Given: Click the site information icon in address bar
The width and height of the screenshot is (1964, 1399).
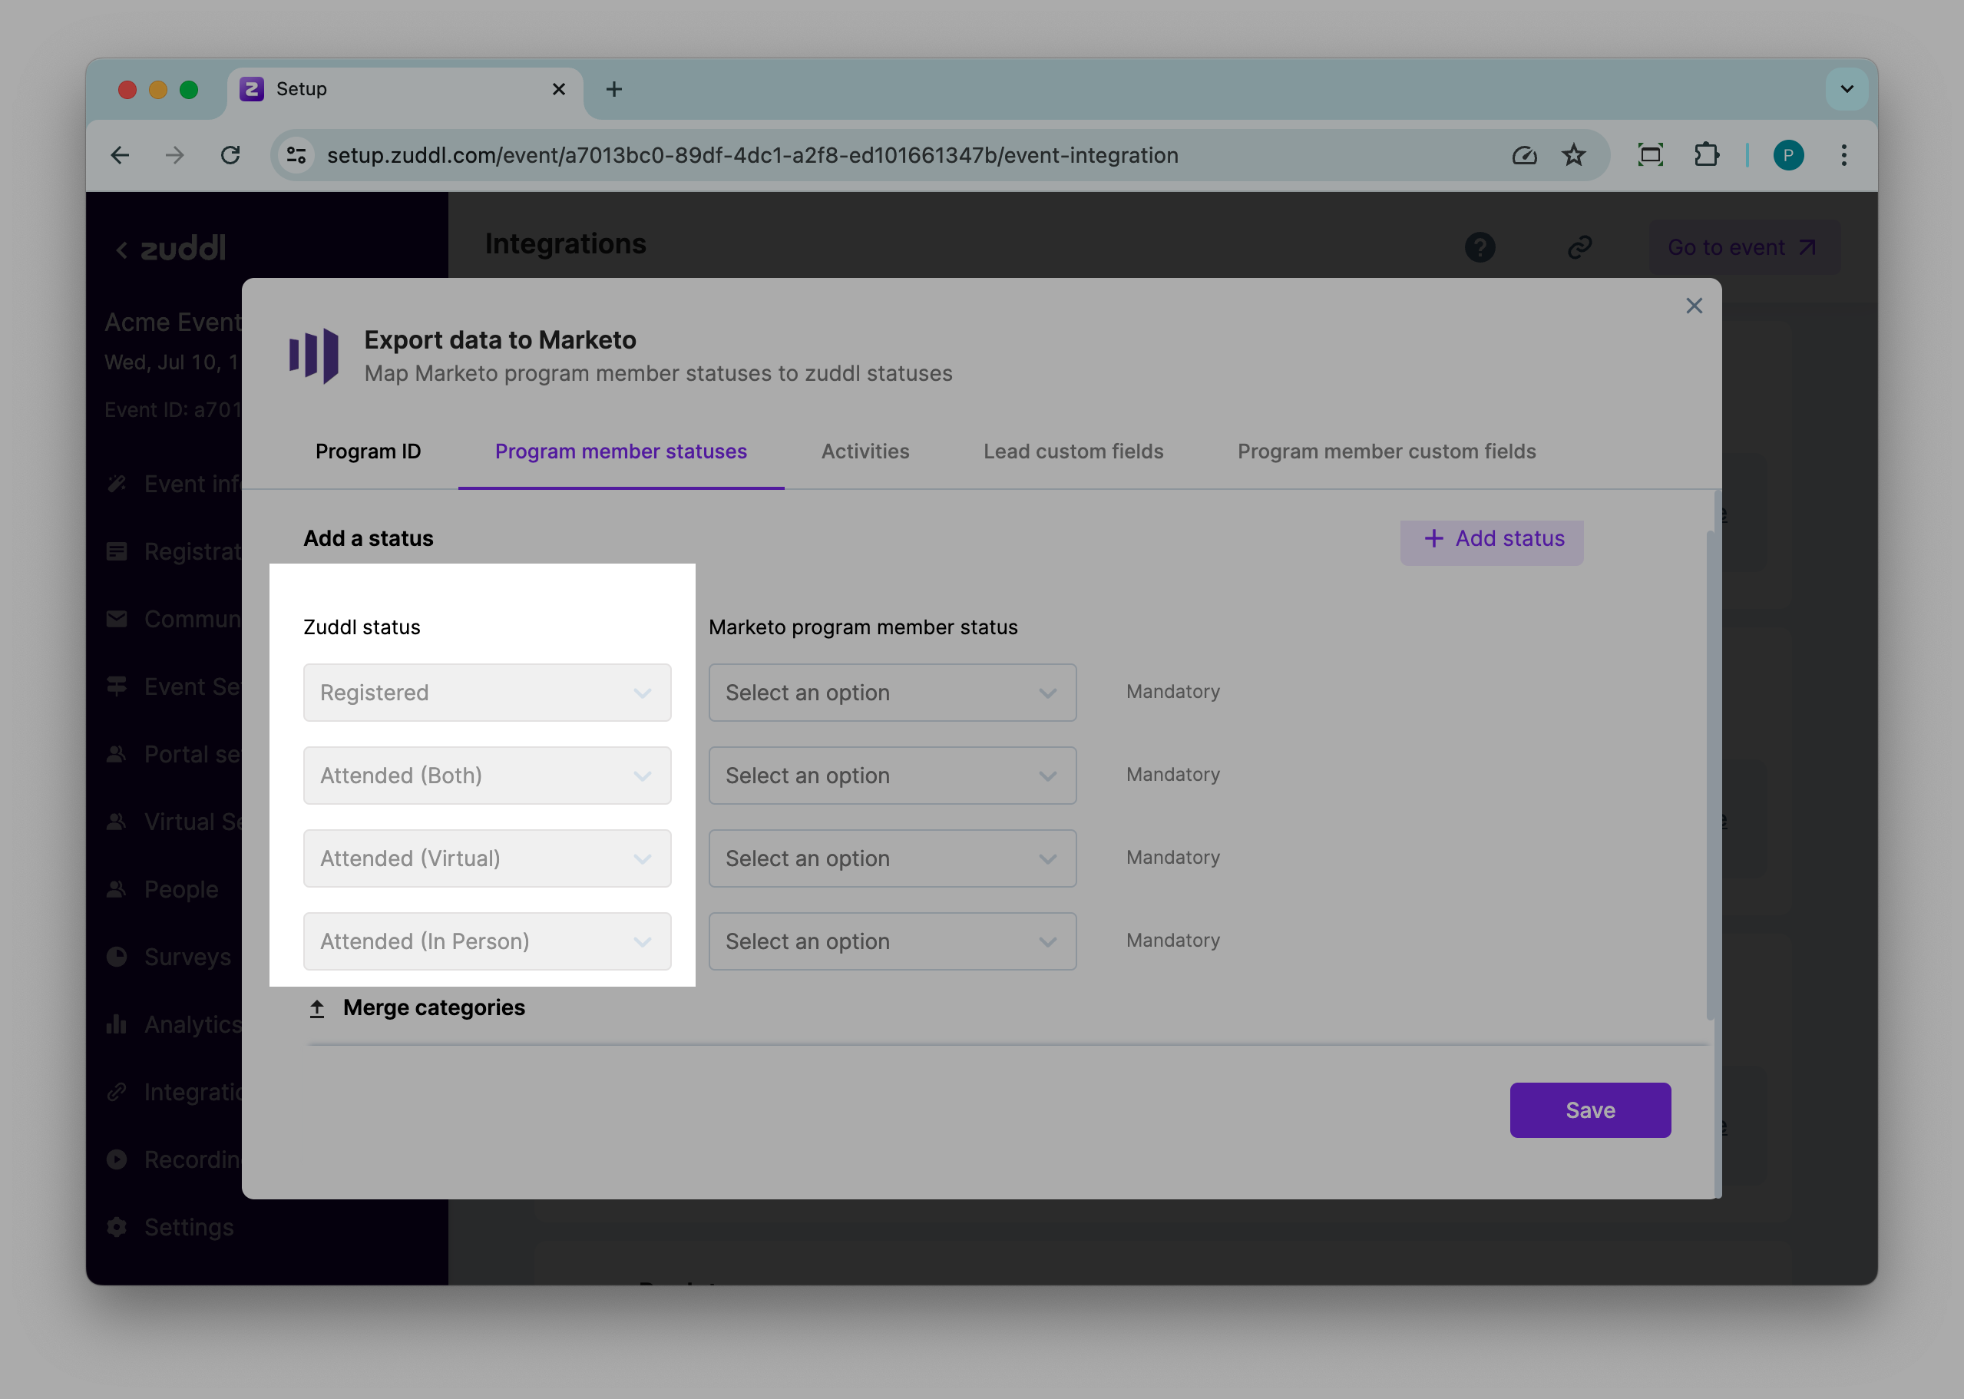Looking at the screenshot, I should coord(296,155).
